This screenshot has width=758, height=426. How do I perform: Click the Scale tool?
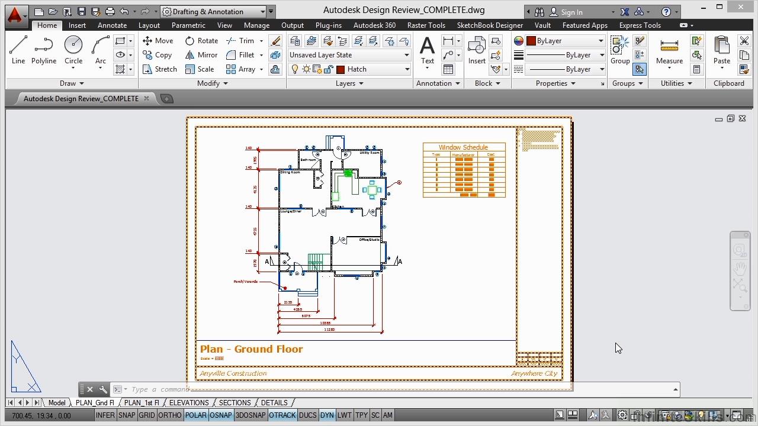(x=200, y=69)
